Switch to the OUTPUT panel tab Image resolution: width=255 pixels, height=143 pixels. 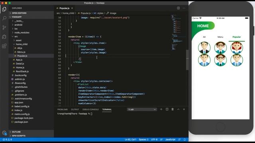[75, 110]
